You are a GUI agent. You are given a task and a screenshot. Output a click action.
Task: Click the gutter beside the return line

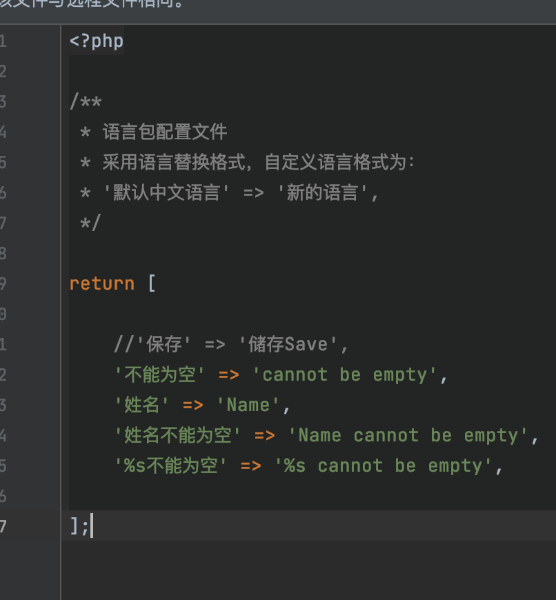30,283
